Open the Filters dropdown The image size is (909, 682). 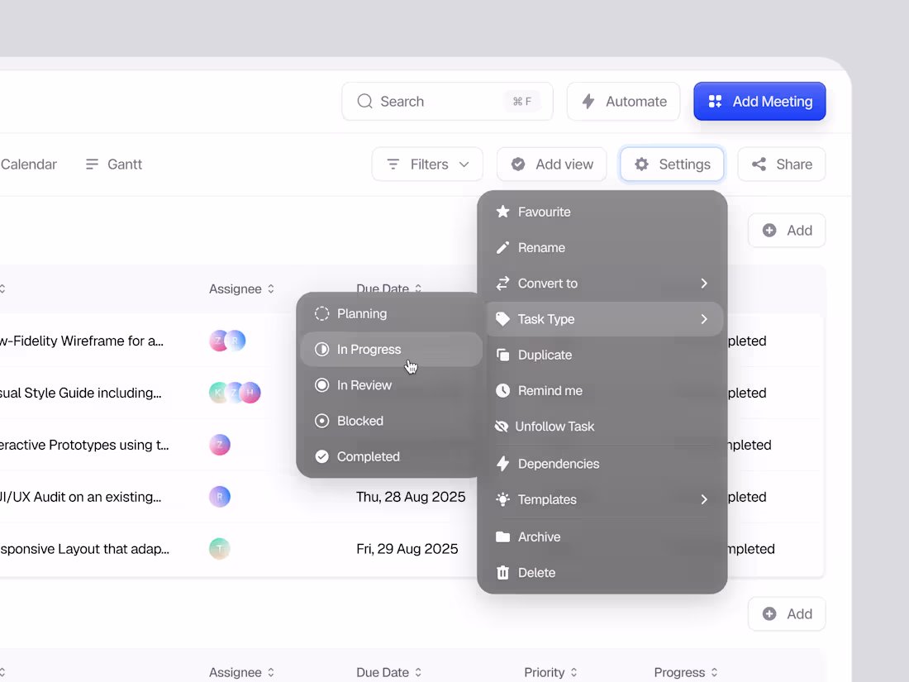426,164
